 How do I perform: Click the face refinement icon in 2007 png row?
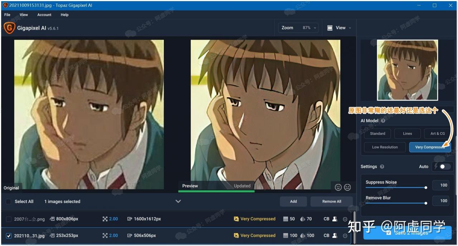pos(335,219)
